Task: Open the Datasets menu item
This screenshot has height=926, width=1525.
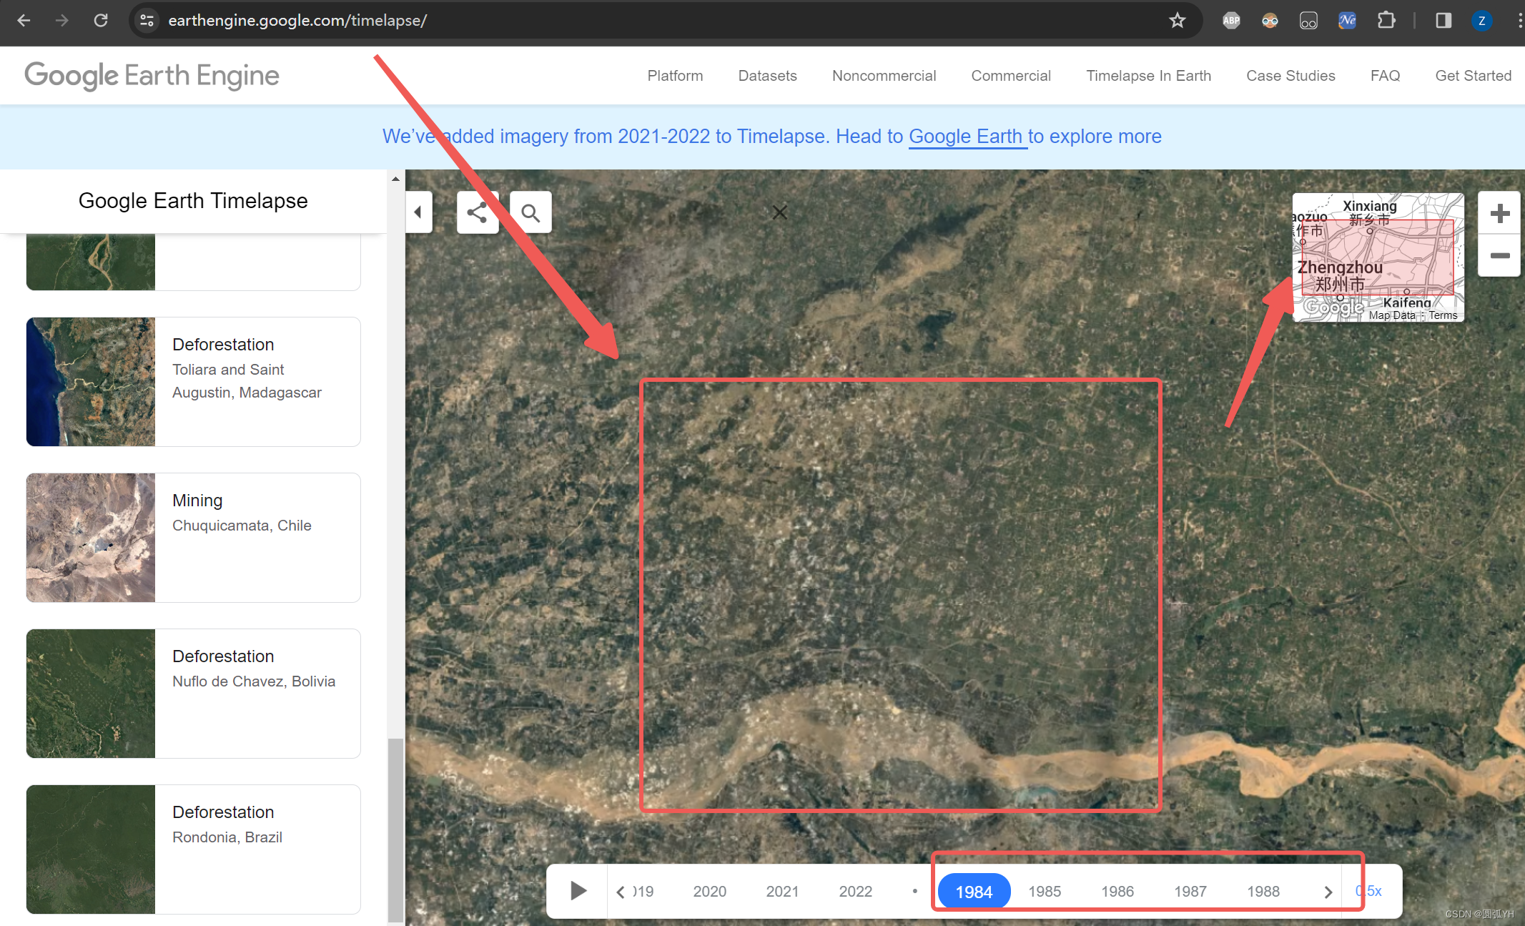Action: [767, 76]
